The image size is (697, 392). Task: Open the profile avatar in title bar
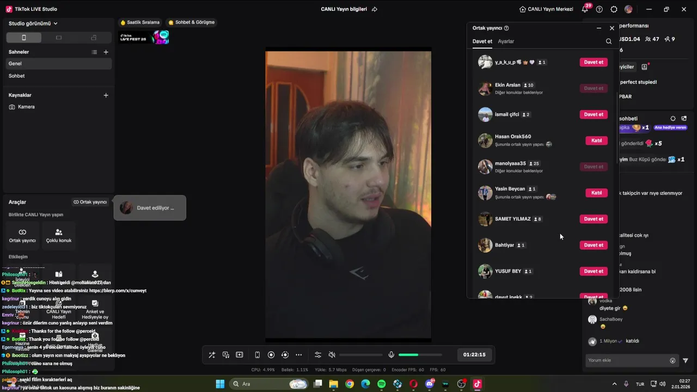[629, 9]
